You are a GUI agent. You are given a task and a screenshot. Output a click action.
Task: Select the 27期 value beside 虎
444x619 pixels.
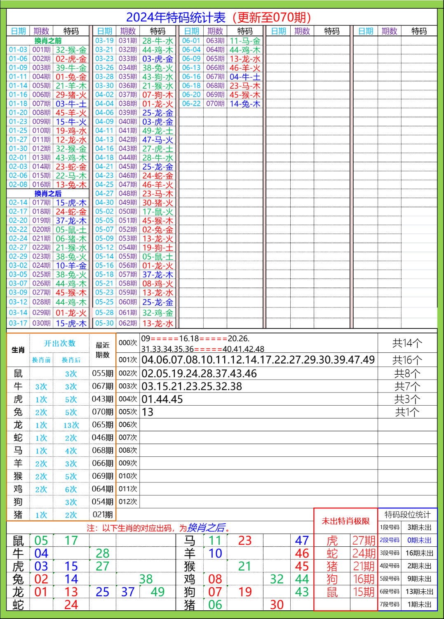pyautogui.click(x=364, y=541)
